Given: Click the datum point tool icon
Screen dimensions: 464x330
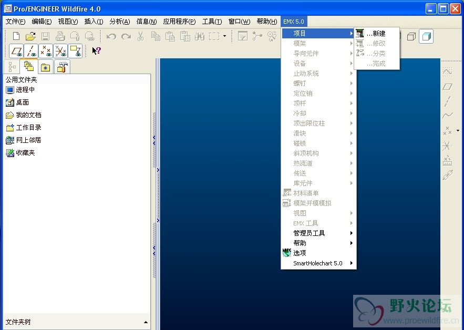Looking at the screenshot, I should pyautogui.click(x=447, y=130).
